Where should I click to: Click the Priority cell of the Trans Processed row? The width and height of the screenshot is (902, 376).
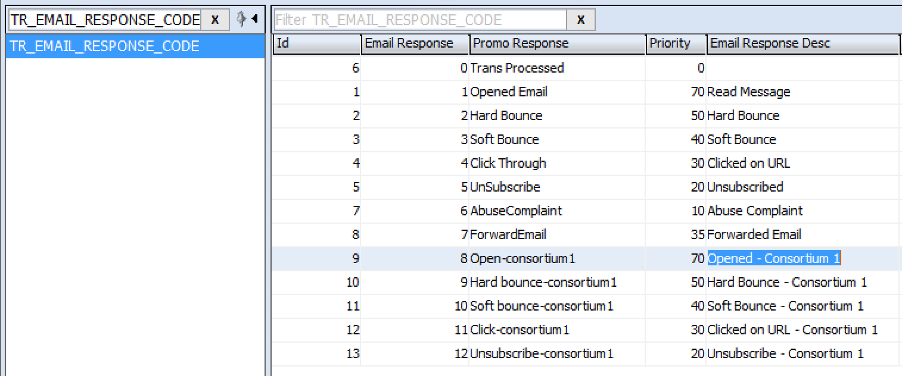pos(676,68)
